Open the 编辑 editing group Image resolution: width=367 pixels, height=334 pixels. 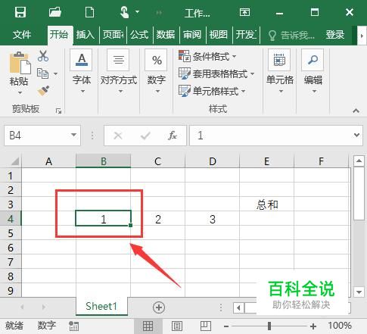[313, 71]
